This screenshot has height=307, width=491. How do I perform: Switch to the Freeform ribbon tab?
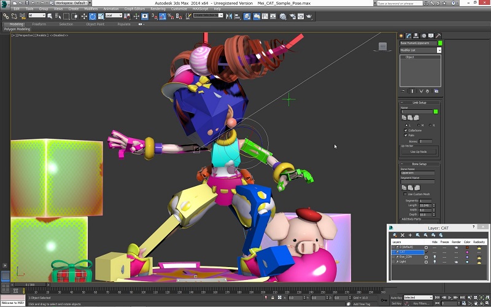[x=39, y=24]
